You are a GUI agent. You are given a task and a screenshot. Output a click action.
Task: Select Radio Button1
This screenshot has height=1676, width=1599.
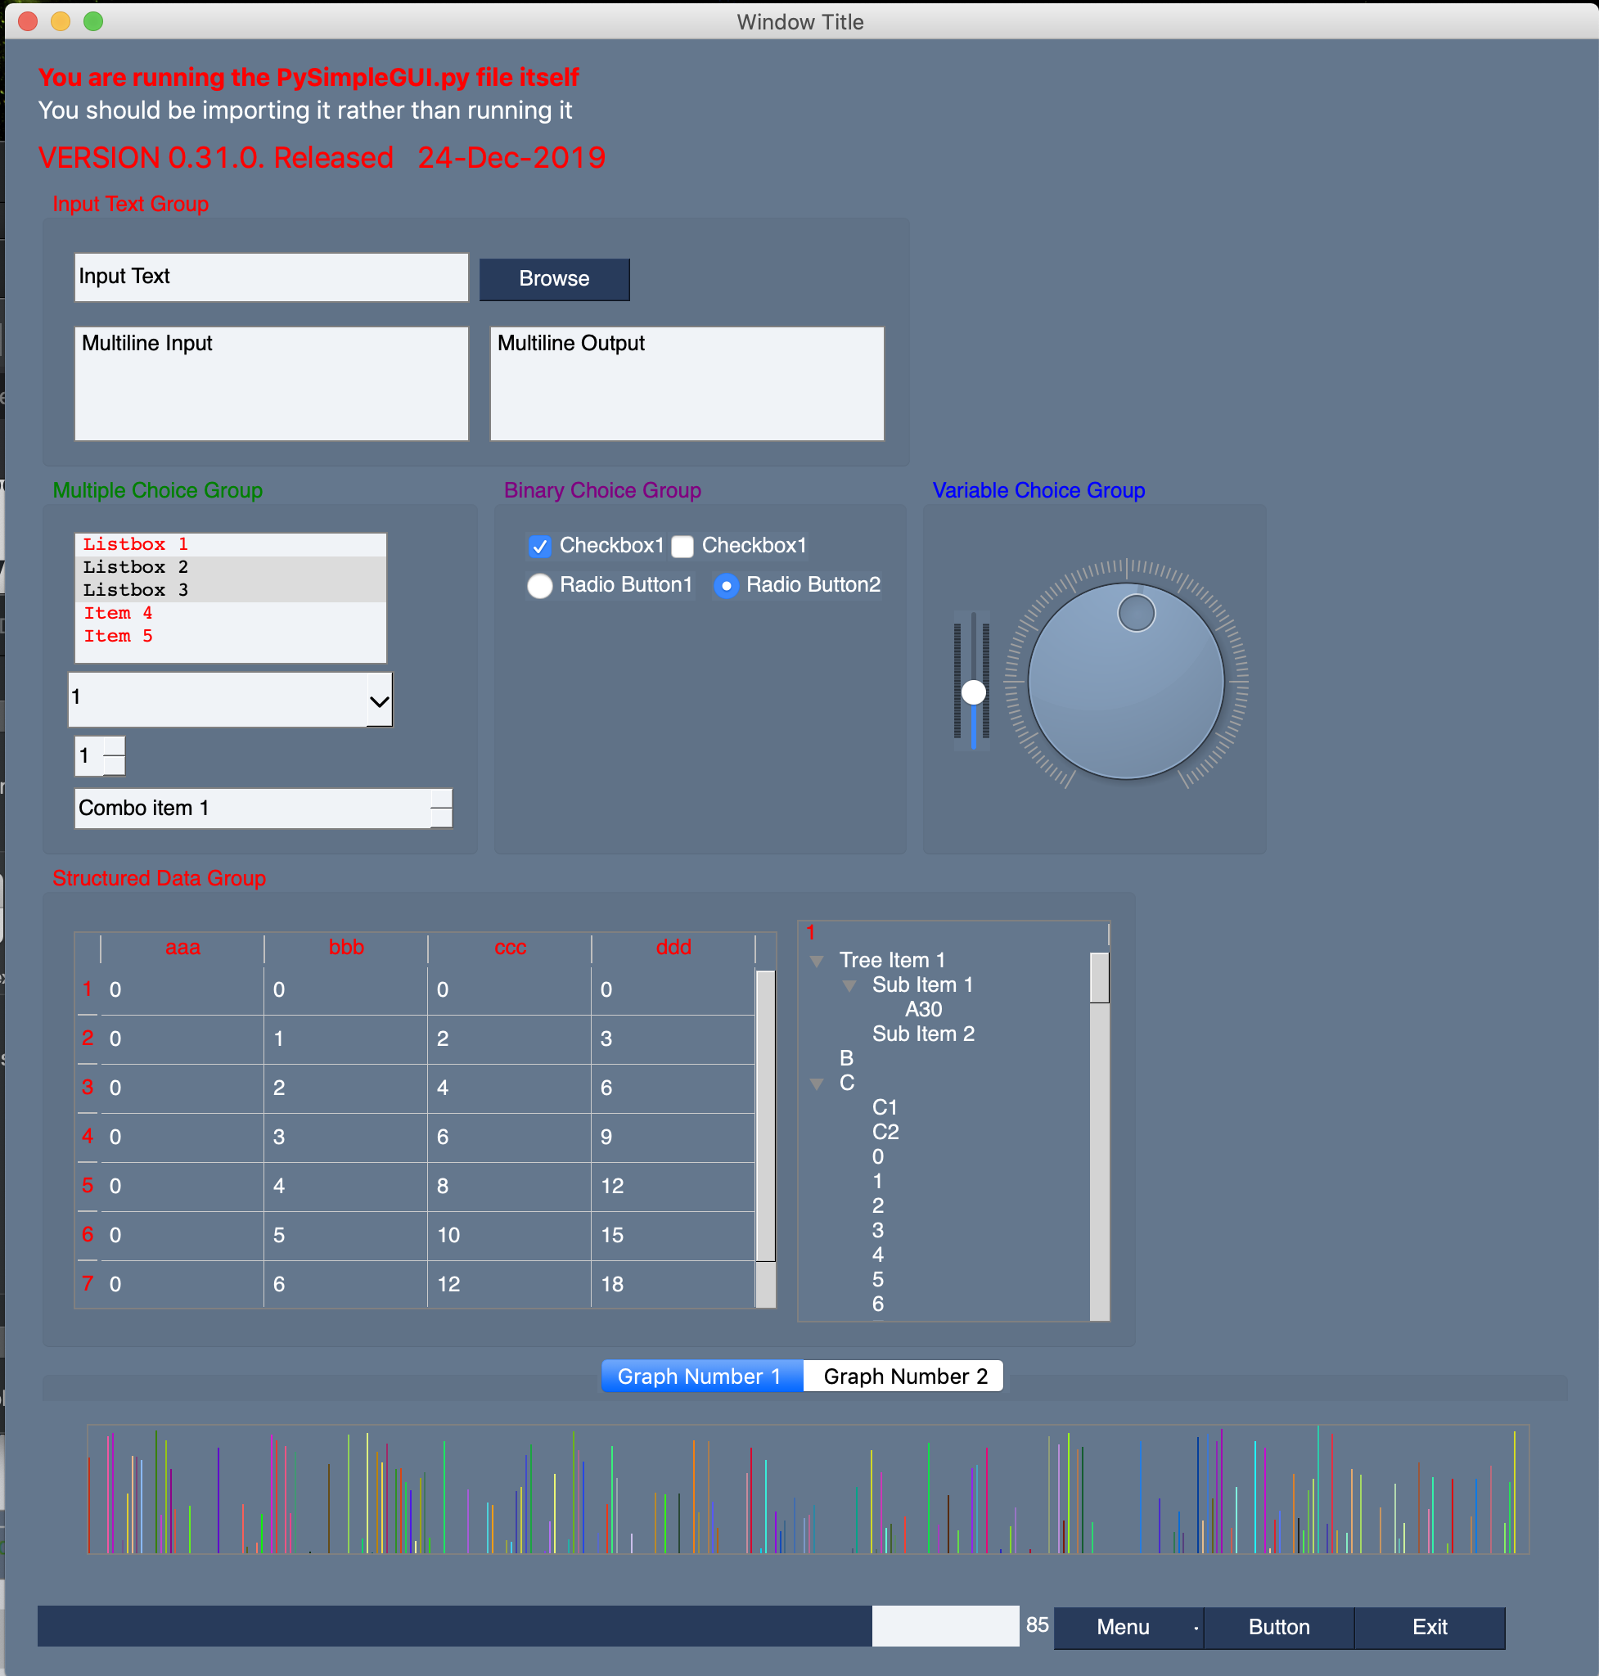[x=539, y=586]
